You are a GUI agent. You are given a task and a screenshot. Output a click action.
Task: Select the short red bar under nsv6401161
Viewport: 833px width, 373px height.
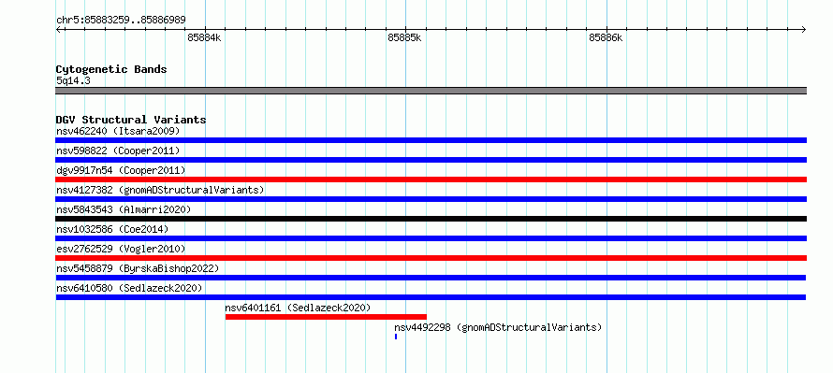point(326,317)
